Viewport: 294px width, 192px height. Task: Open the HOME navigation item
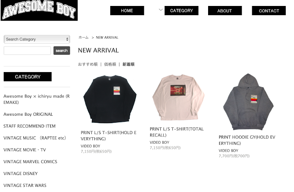pos(127,11)
